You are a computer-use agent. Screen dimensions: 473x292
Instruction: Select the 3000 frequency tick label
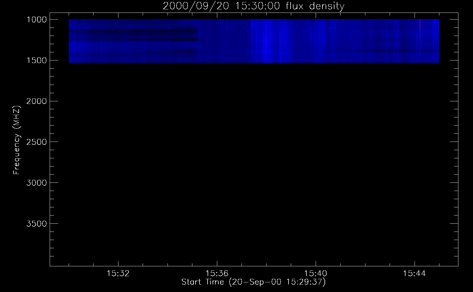pyautogui.click(x=37, y=183)
